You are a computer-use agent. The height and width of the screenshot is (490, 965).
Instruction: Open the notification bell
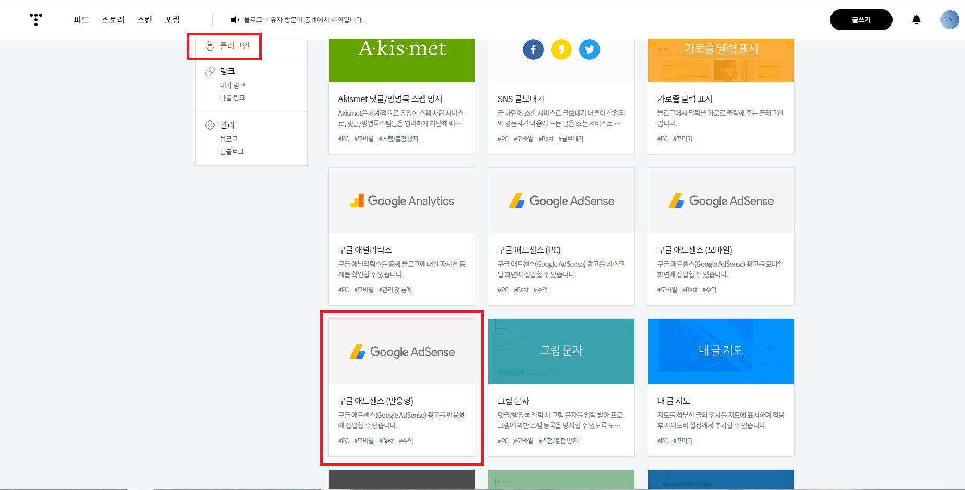[x=916, y=20]
